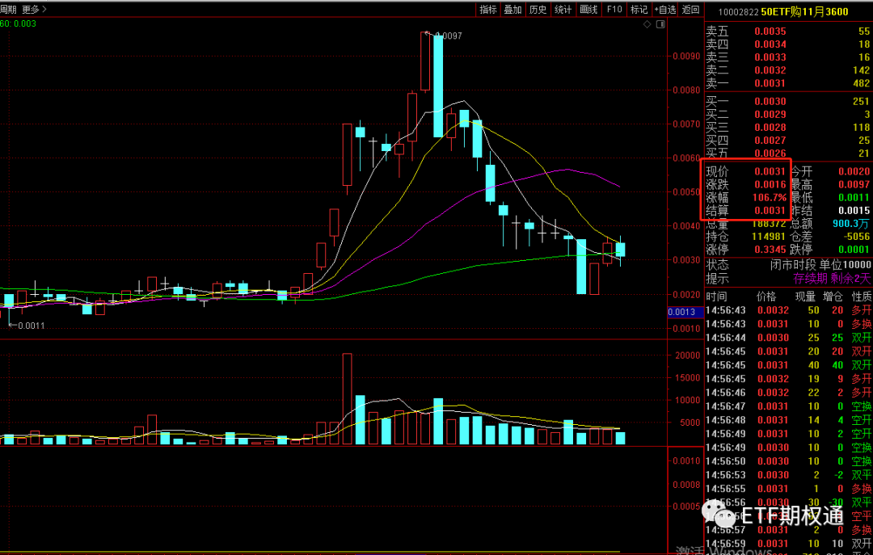The width and height of the screenshot is (873, 555).
Task: Click the tallest red volume bar
Action: (347, 398)
